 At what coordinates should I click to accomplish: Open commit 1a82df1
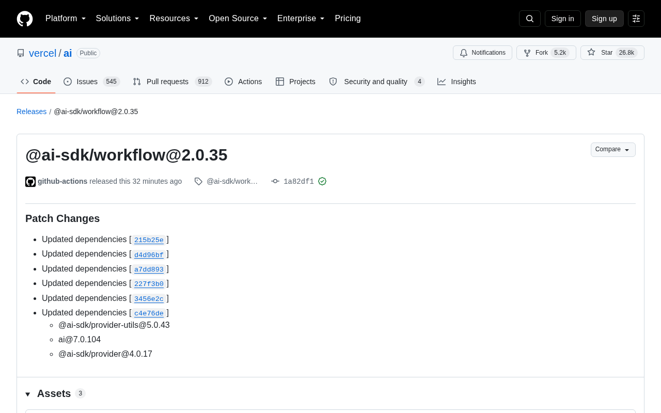(298, 181)
